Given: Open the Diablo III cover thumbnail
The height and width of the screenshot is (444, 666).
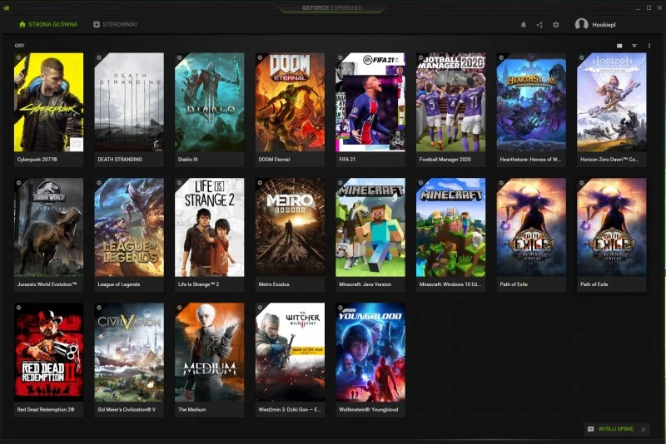Looking at the screenshot, I should 210,102.
